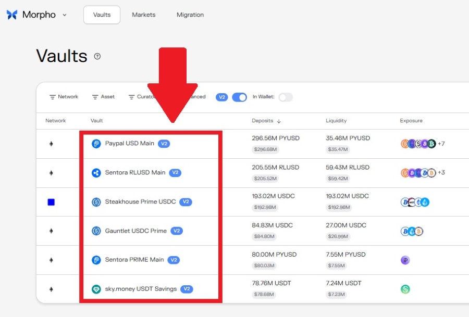Click green exposure icon in sky.money row
The height and width of the screenshot is (317, 469).
coord(405,289)
